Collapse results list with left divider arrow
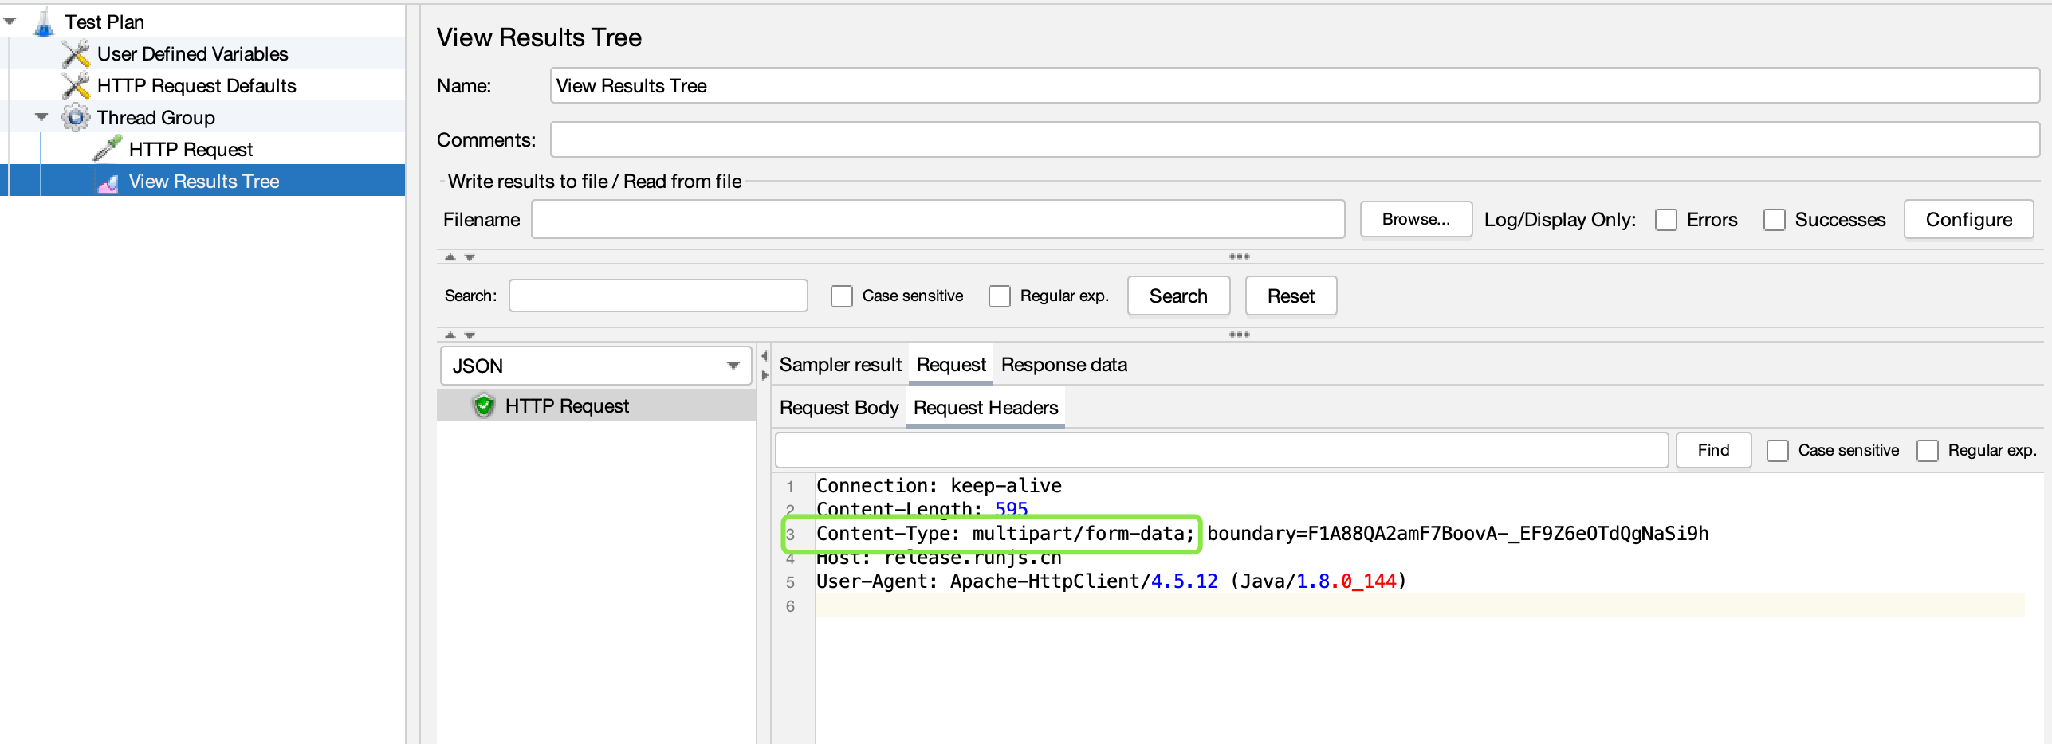 765,356
